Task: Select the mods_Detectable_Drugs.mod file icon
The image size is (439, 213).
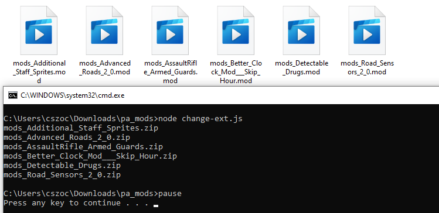Action: pyautogui.click(x=301, y=30)
